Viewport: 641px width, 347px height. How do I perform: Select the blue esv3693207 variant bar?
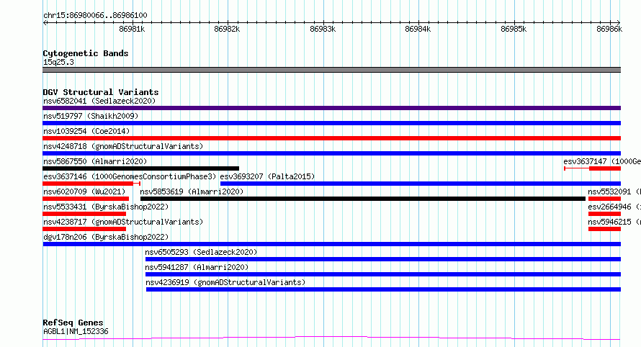click(420, 184)
